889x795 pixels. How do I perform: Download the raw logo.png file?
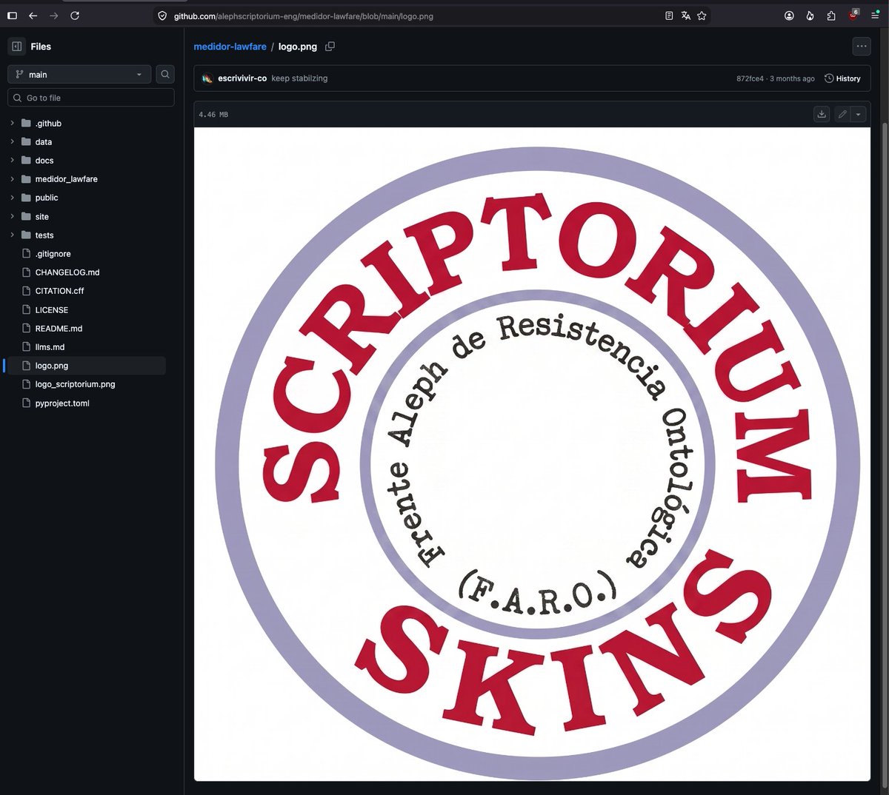pos(822,114)
